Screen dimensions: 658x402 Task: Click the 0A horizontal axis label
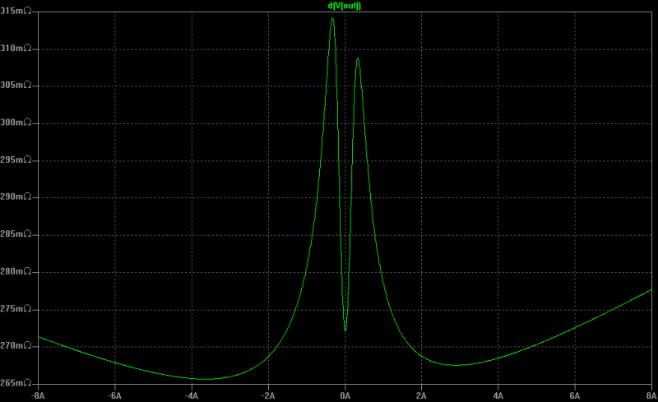[345, 396]
